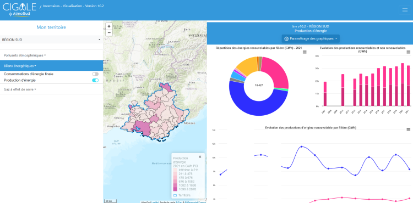The image size is (413, 203).
Task: Open Paramétrage des graphiques dropdown button
Action: point(311,38)
